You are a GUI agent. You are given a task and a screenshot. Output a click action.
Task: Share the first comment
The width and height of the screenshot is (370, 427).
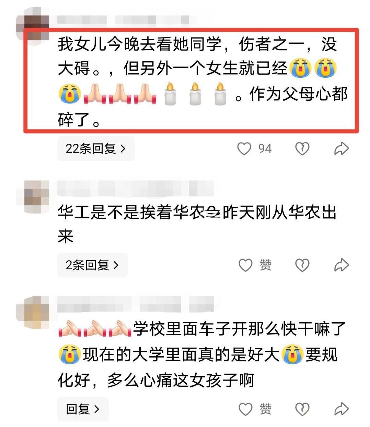342,149
